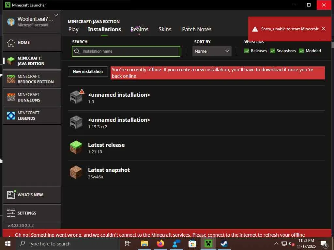Open Minecraft Dungeons in sidebar
Image resolution: width=334 pixels, height=250 pixels.
click(32, 97)
